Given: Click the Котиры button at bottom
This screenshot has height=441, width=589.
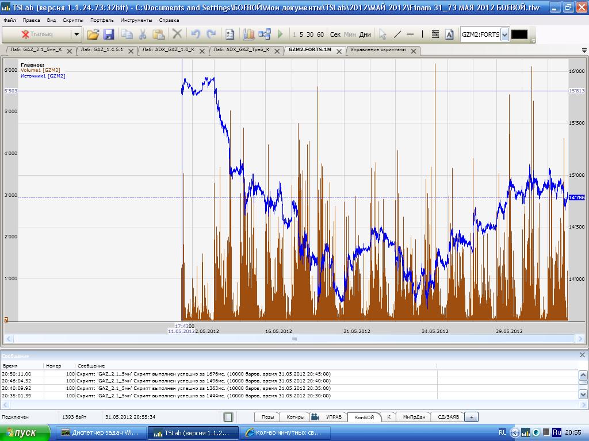Looking at the screenshot, I should 295,417.
